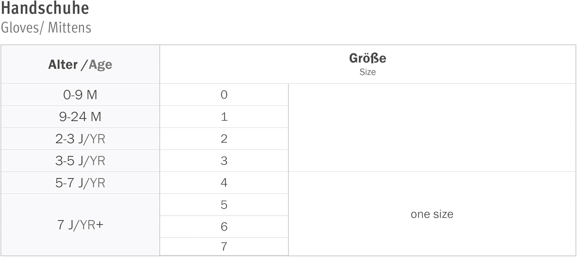
Task: Click the 7 J/YR+ age cell
Action: 80,225
